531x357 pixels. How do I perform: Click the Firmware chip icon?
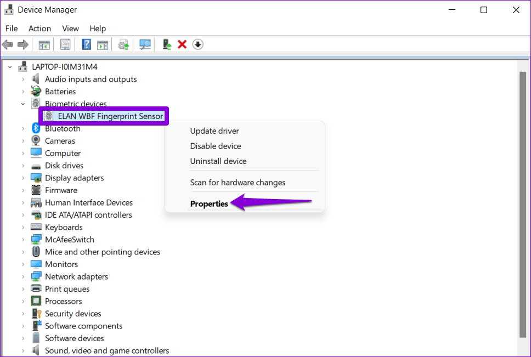click(36, 190)
